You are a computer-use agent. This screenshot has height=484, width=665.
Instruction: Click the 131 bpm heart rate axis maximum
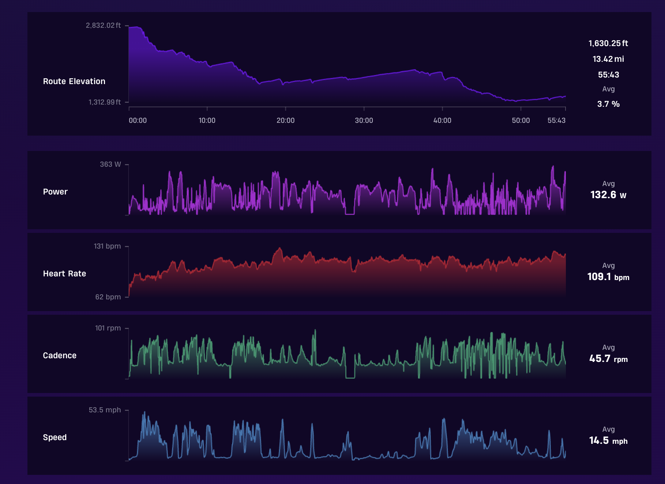[107, 246]
